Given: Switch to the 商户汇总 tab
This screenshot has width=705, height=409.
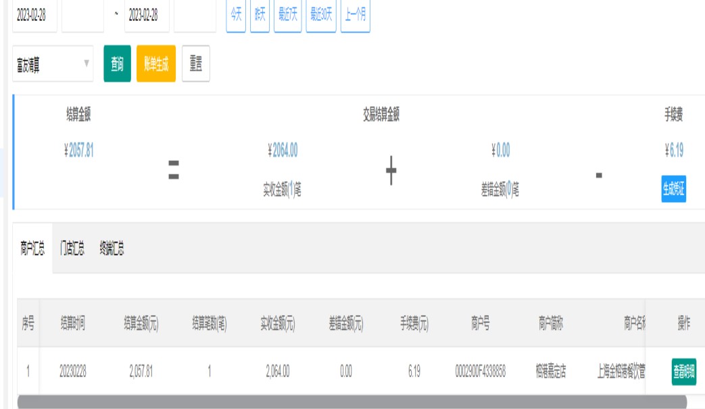Looking at the screenshot, I should [x=32, y=249].
